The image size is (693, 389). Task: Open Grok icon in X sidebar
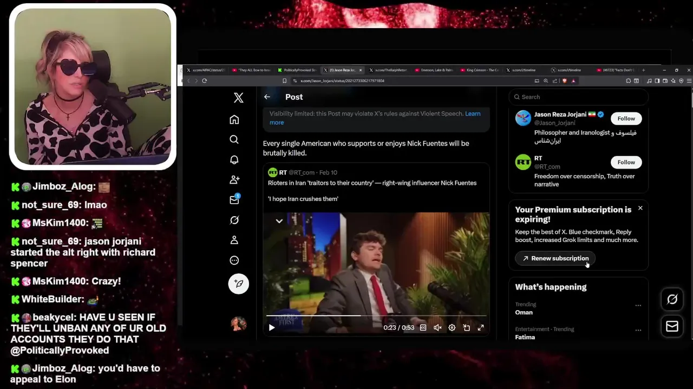click(234, 220)
